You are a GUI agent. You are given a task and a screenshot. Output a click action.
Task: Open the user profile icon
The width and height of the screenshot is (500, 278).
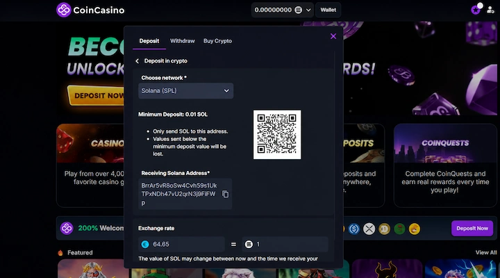490,10
